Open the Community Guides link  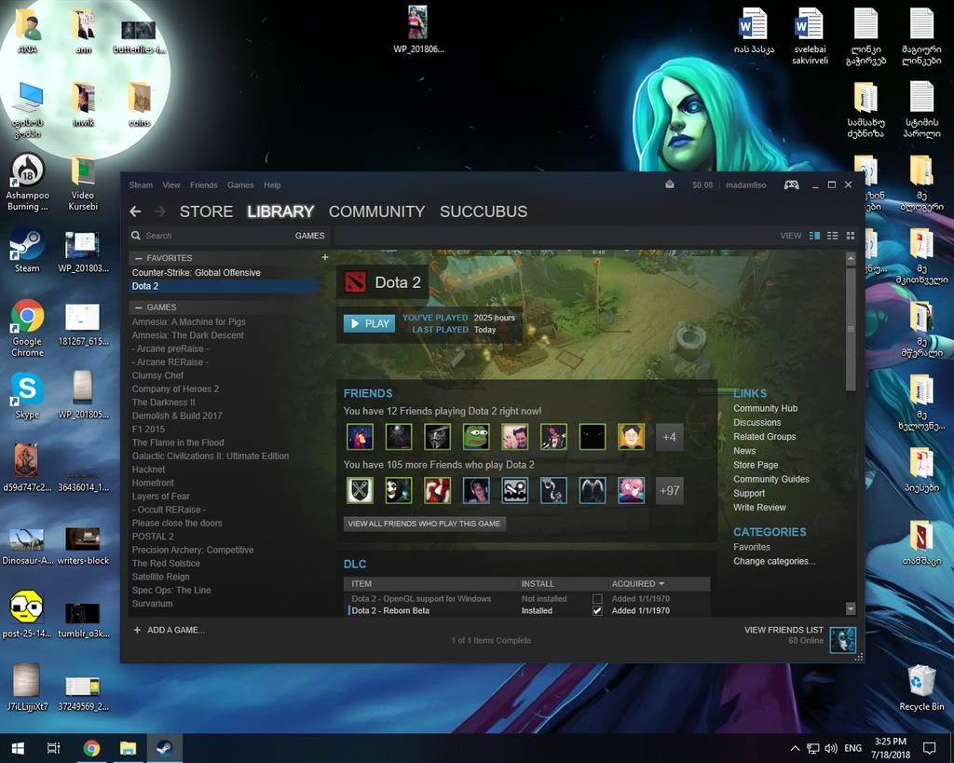tap(770, 479)
